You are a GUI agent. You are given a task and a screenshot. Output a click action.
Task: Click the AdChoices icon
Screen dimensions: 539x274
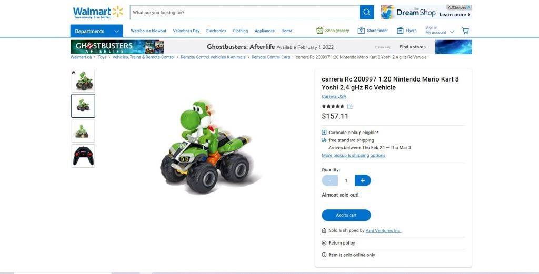(x=469, y=7)
